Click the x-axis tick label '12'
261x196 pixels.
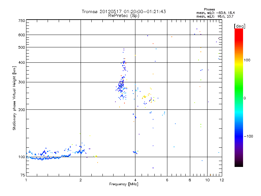tap(222, 180)
